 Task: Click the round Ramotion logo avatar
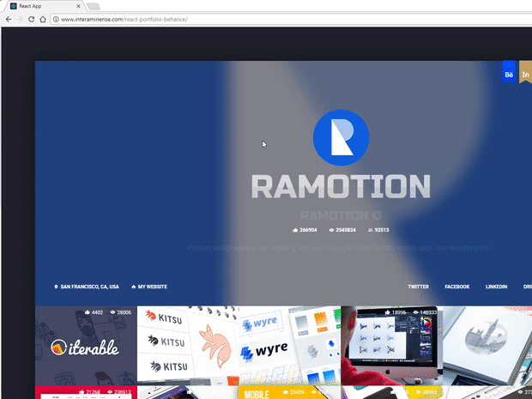pos(341,138)
